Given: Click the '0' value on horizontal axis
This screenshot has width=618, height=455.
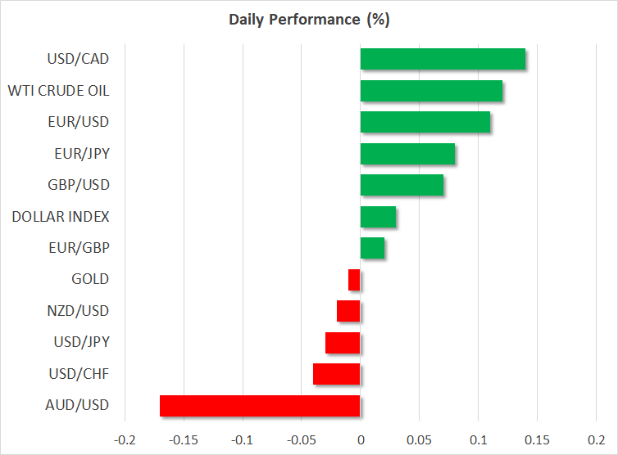Looking at the screenshot, I should coord(361,439).
